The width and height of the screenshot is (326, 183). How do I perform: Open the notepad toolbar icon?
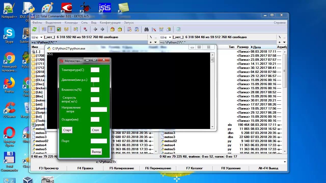tap(178, 29)
